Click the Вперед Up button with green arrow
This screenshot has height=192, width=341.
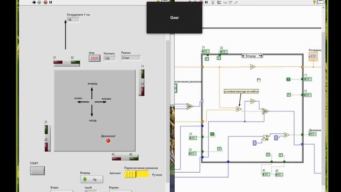92,179
